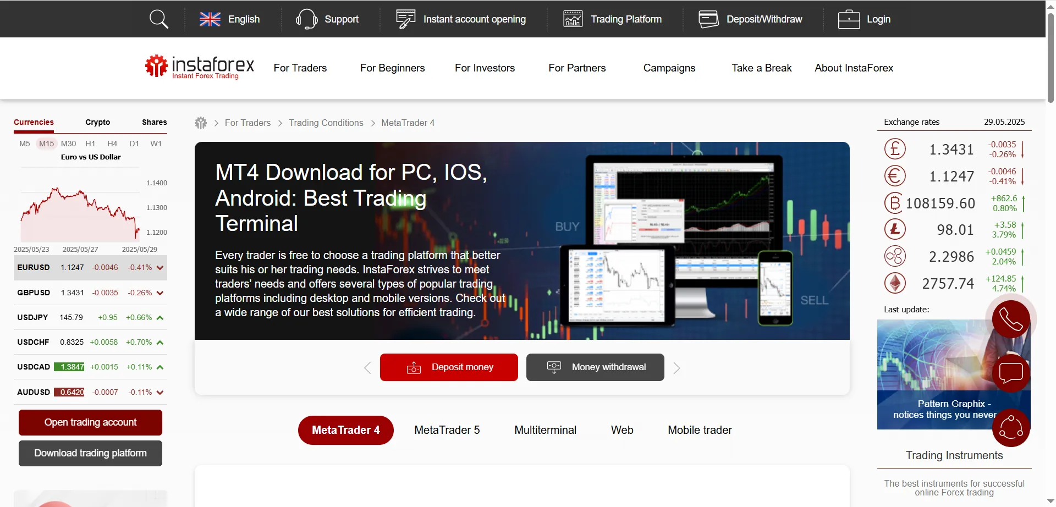Click the For Traders breadcrumb link
The width and height of the screenshot is (1056, 507).
pos(248,123)
